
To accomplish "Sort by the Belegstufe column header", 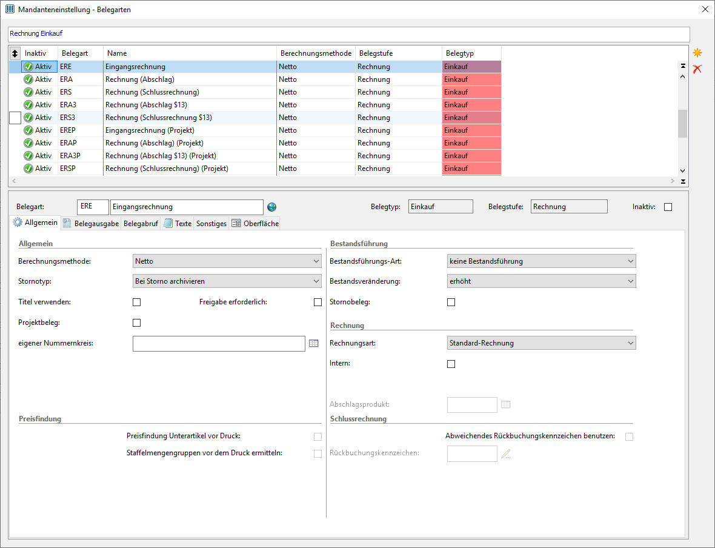I will coord(399,53).
